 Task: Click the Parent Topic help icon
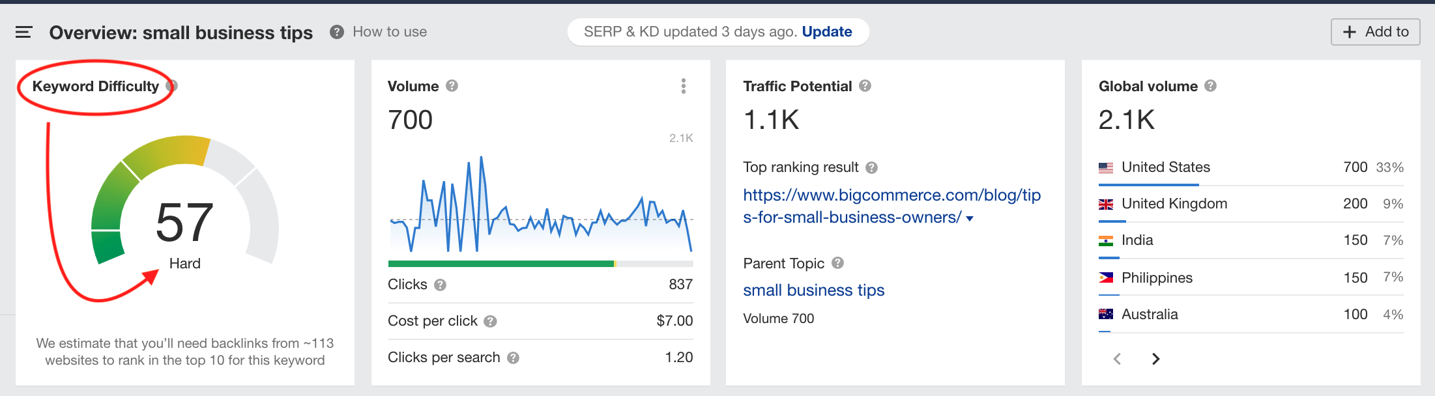point(837,263)
